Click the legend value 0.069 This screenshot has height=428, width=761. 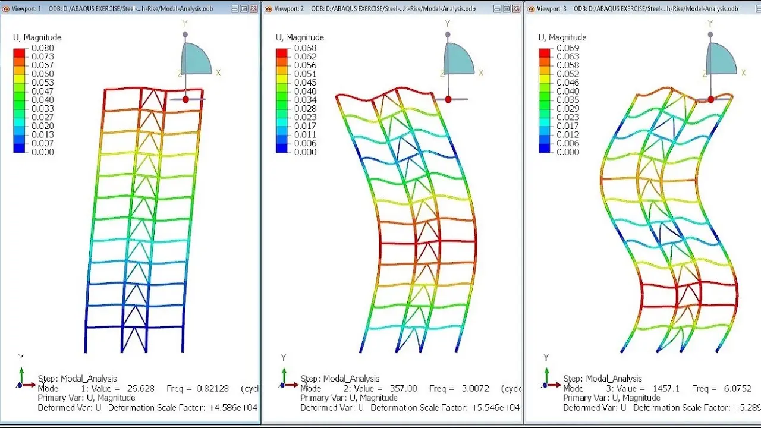pyautogui.click(x=567, y=48)
